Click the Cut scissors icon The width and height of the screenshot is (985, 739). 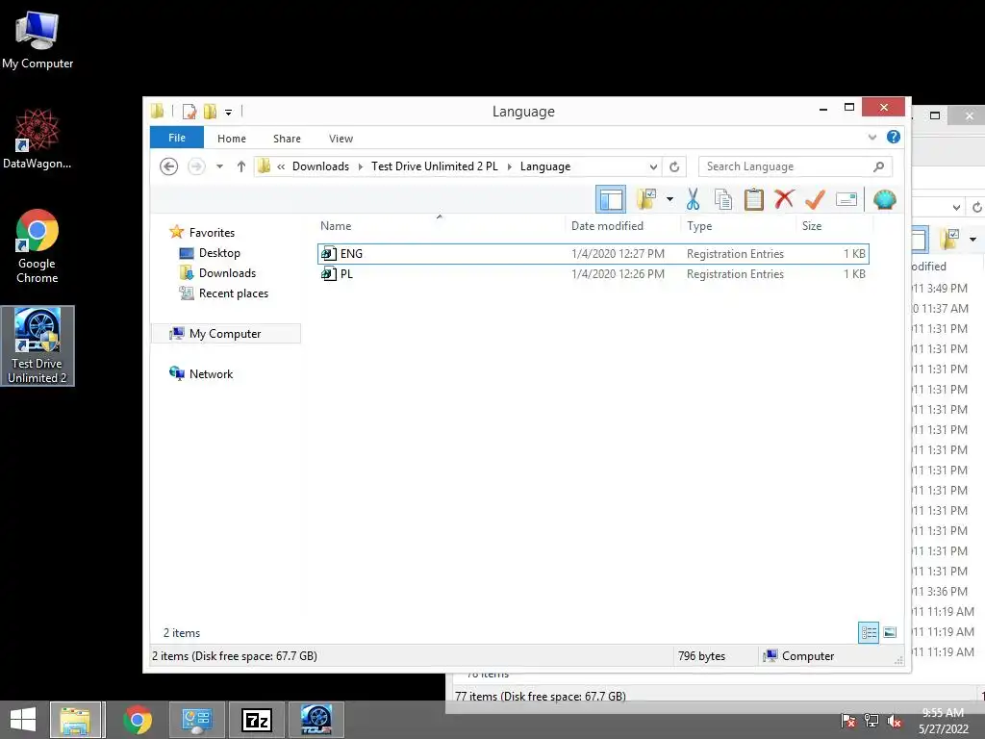pos(693,199)
